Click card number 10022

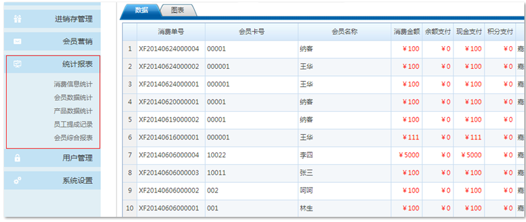coord(217,155)
